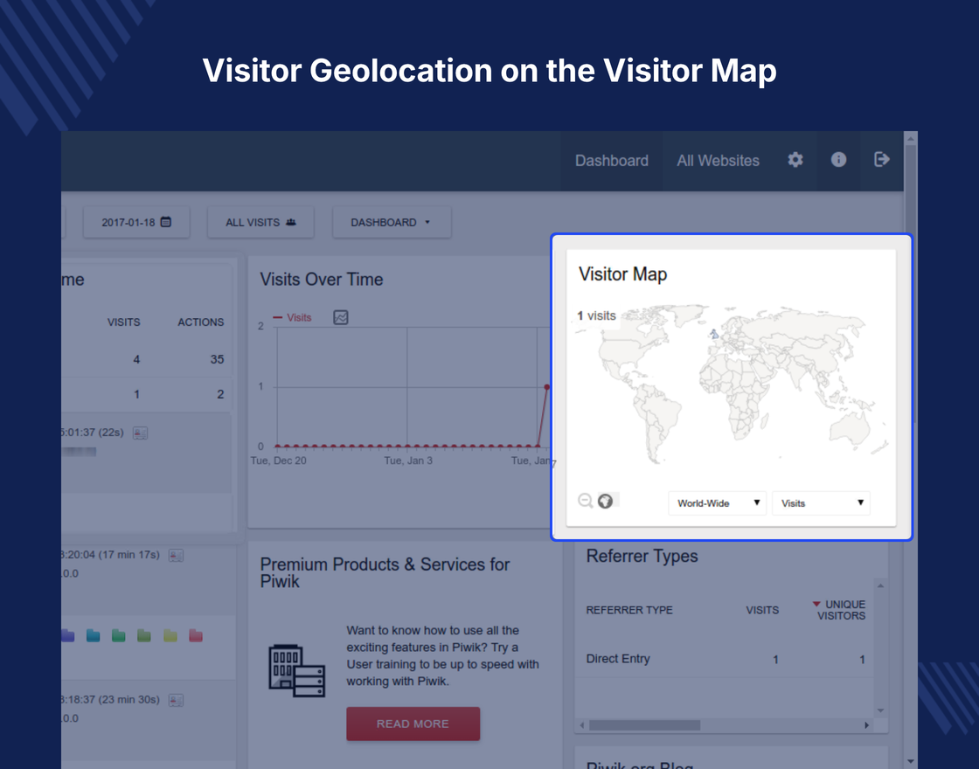Open the ALL VISITS segment selector
The width and height of the screenshot is (979, 769).
(x=260, y=222)
